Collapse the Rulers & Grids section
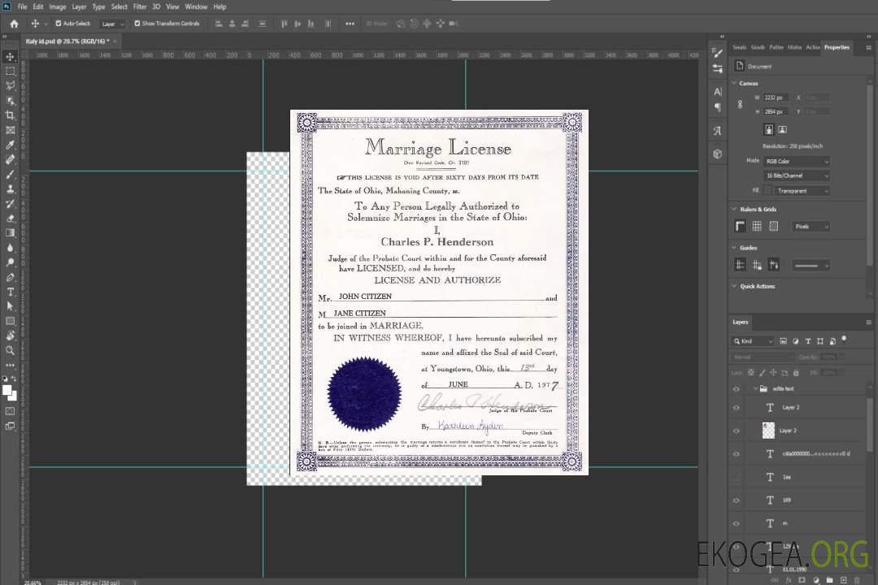Image resolution: width=878 pixels, height=585 pixels. (x=734, y=209)
